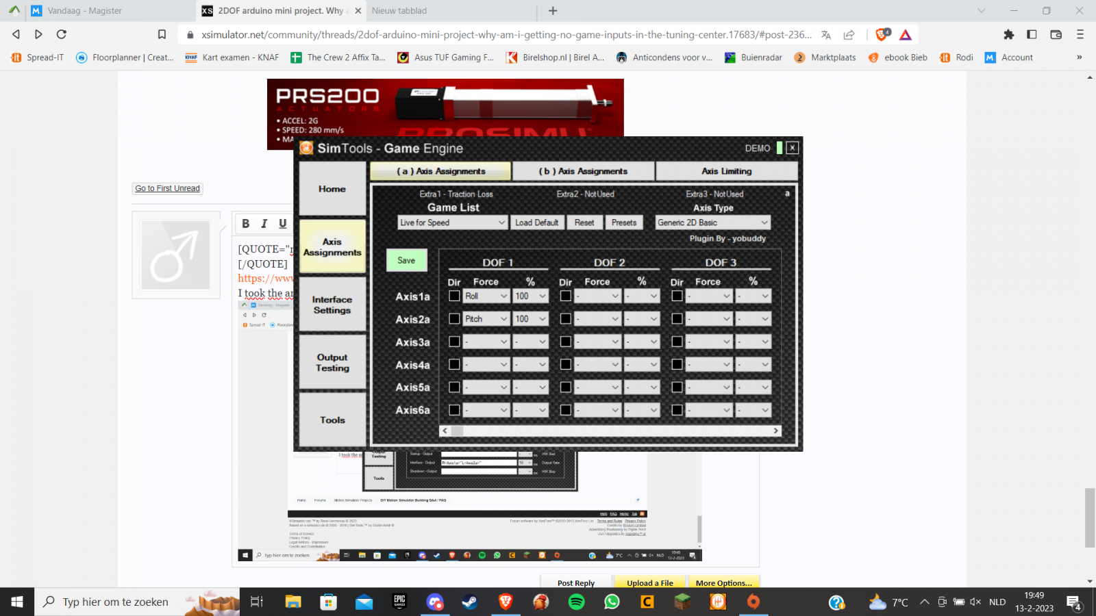Image resolution: width=1096 pixels, height=616 pixels.
Task: Apply italic formatting in reply editor
Action: click(264, 224)
